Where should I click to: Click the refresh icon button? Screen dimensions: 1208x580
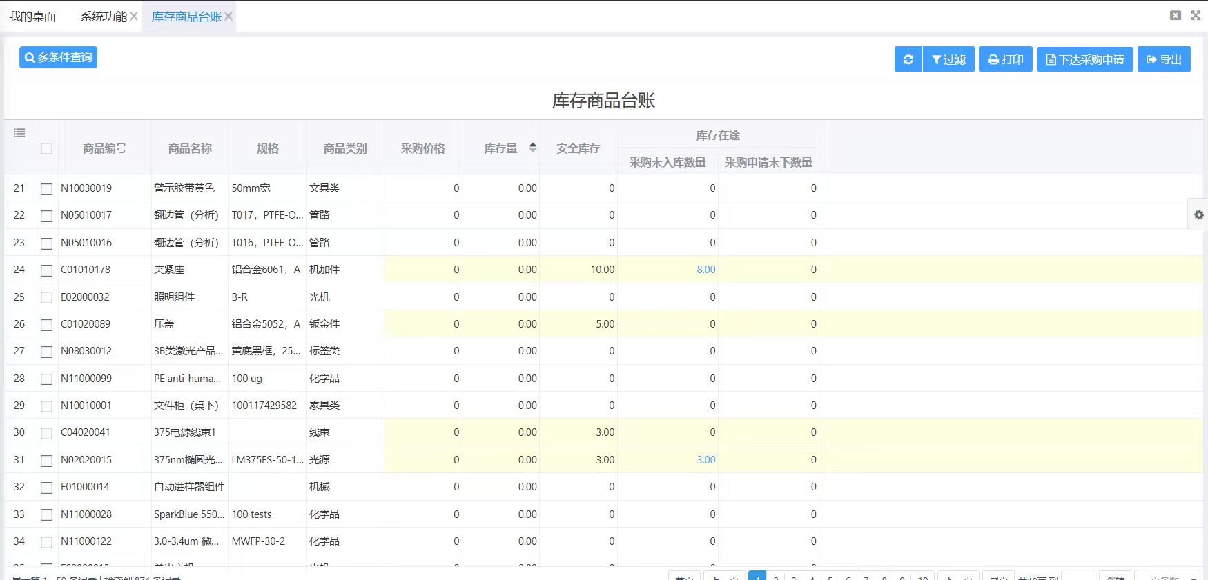(908, 59)
